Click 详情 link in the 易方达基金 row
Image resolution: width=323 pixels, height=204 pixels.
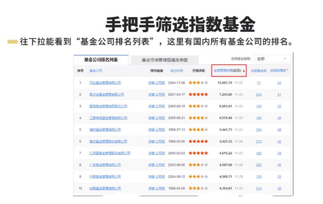(151, 94)
